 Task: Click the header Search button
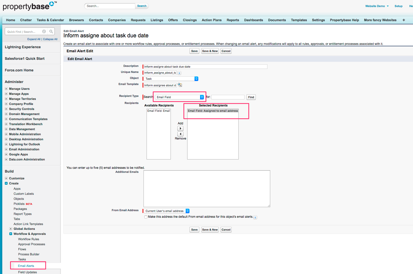[142, 6]
